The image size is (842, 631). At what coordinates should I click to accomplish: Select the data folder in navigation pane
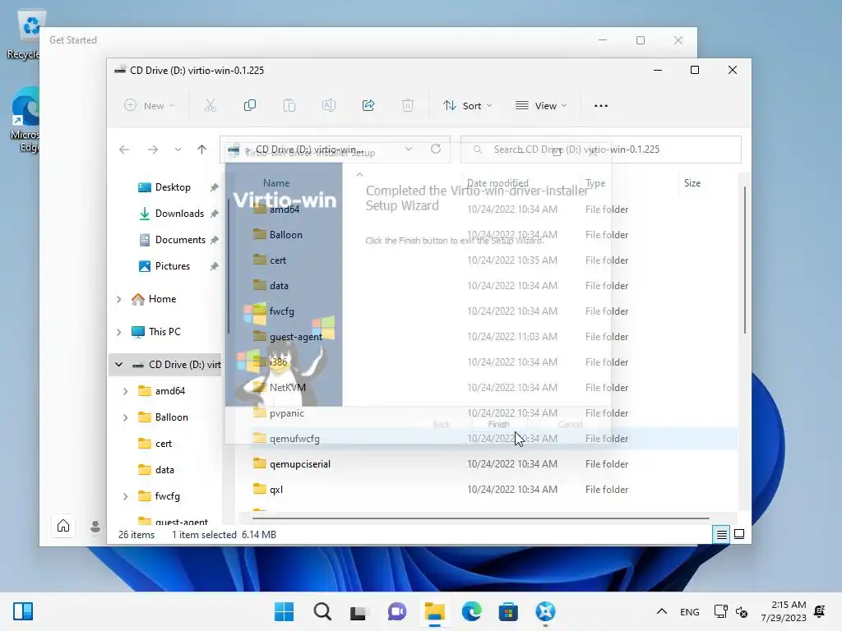click(x=164, y=469)
